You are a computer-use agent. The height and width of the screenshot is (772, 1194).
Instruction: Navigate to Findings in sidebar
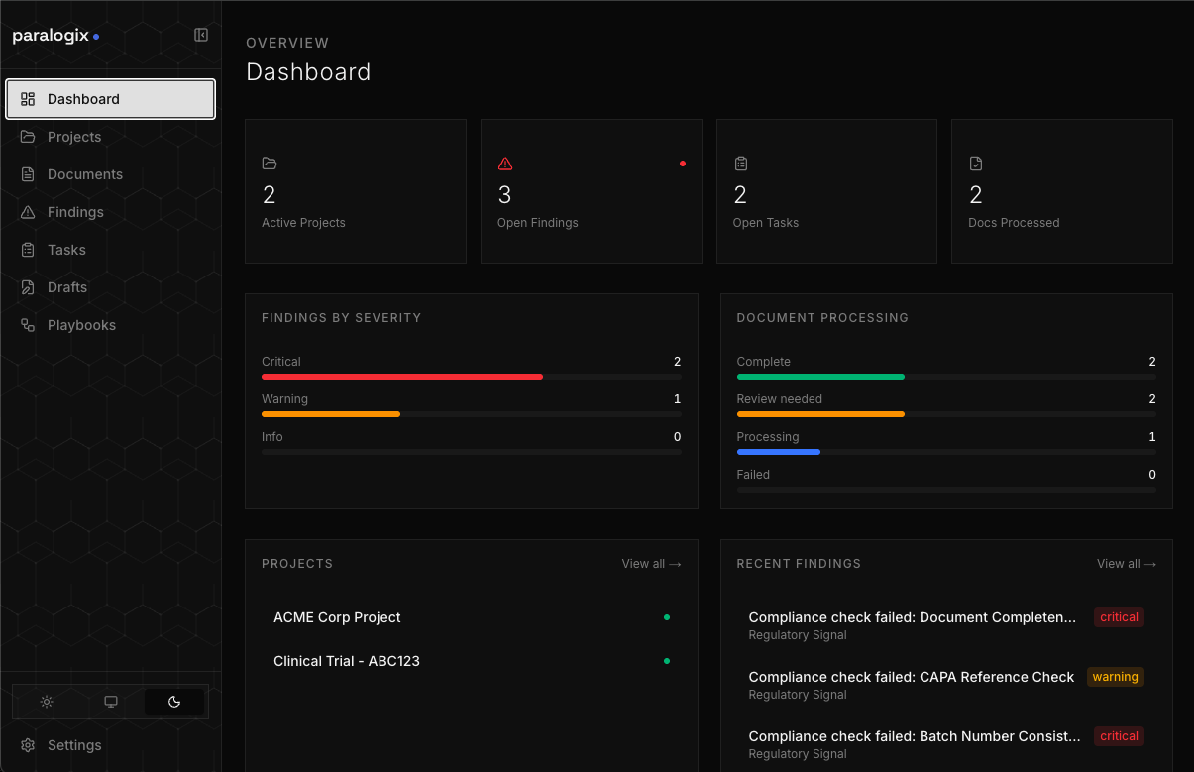point(111,212)
